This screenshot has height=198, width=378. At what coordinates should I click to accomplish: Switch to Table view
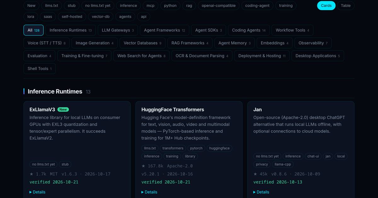[346, 6]
